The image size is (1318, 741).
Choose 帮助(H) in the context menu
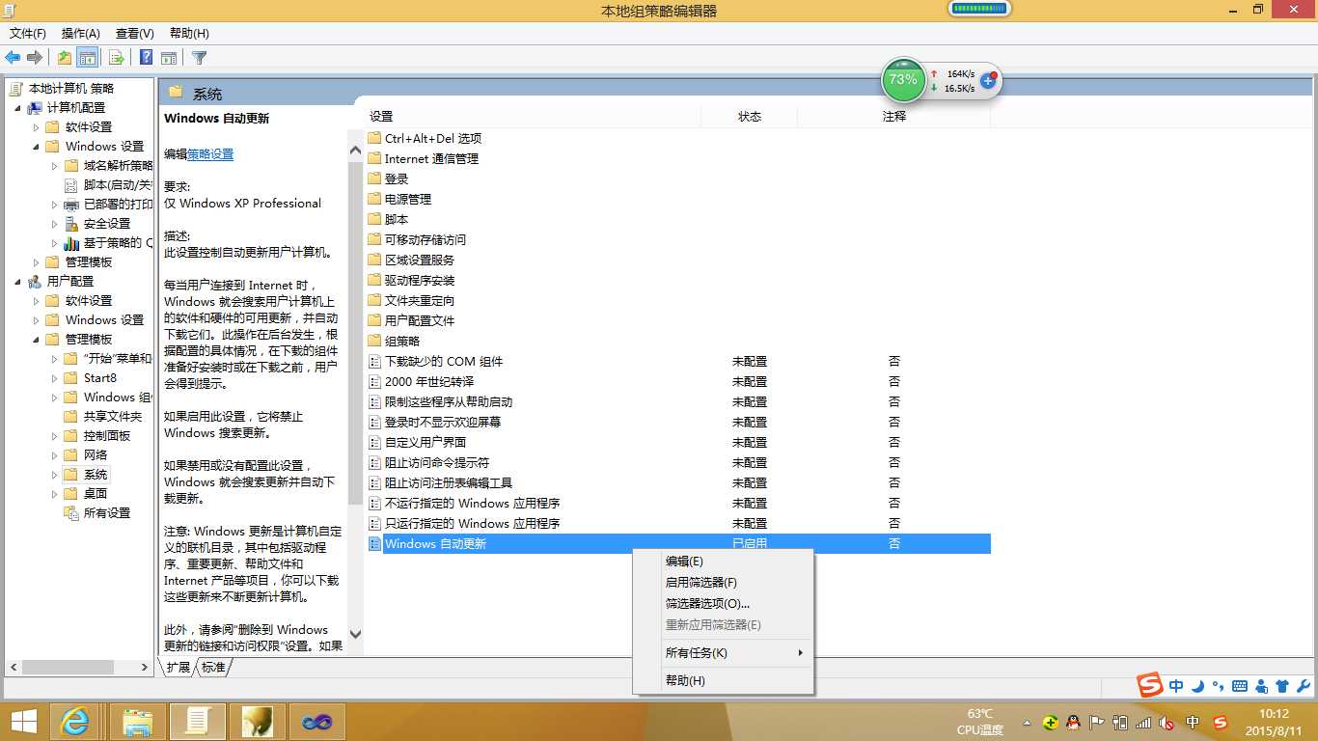[x=723, y=681]
